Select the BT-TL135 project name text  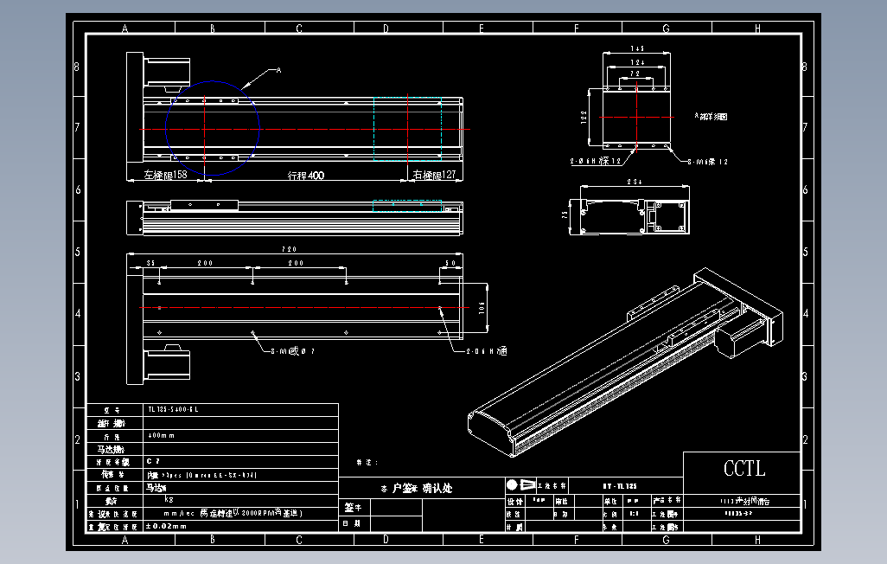click(620, 486)
